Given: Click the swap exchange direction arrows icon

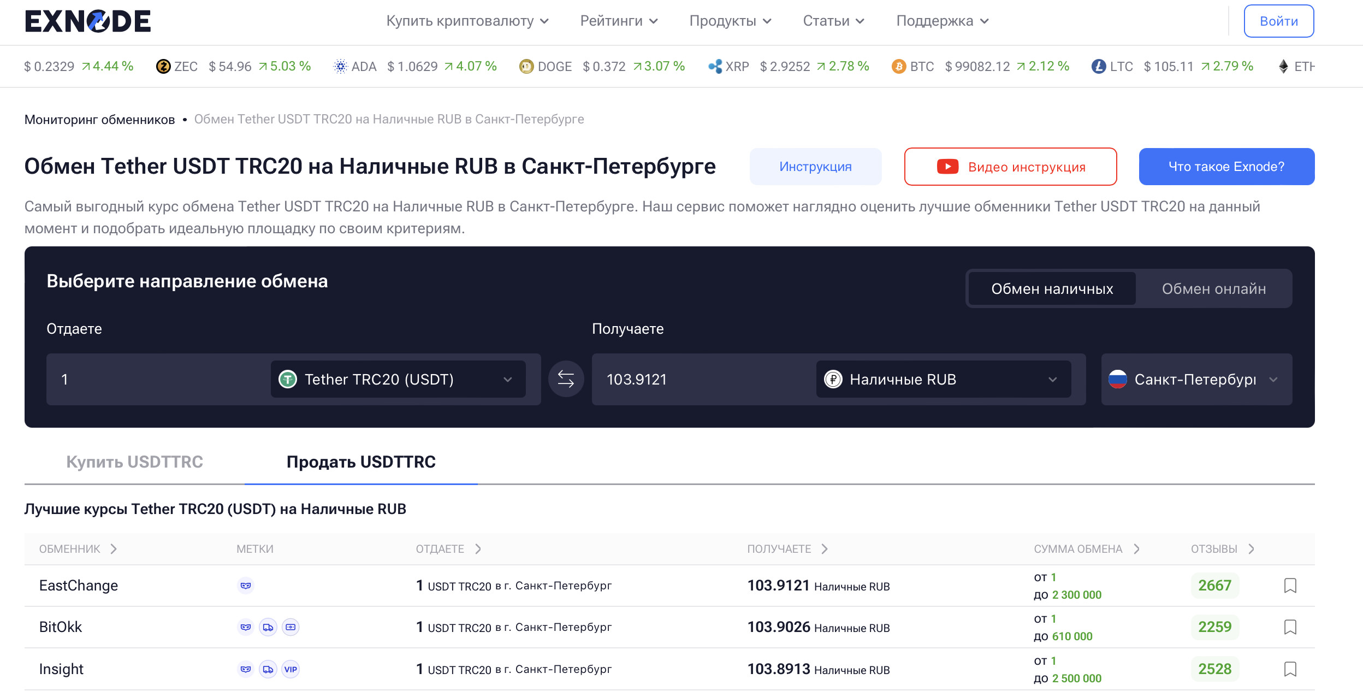Looking at the screenshot, I should (x=566, y=379).
